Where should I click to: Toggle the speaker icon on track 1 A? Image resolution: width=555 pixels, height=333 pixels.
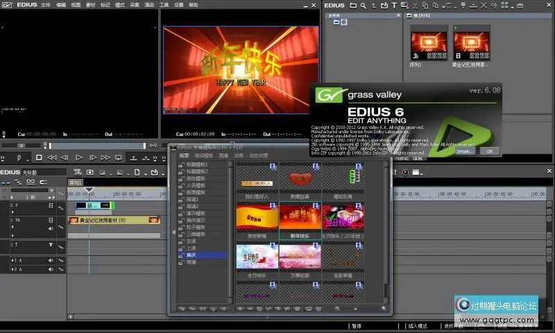[x=51, y=259]
